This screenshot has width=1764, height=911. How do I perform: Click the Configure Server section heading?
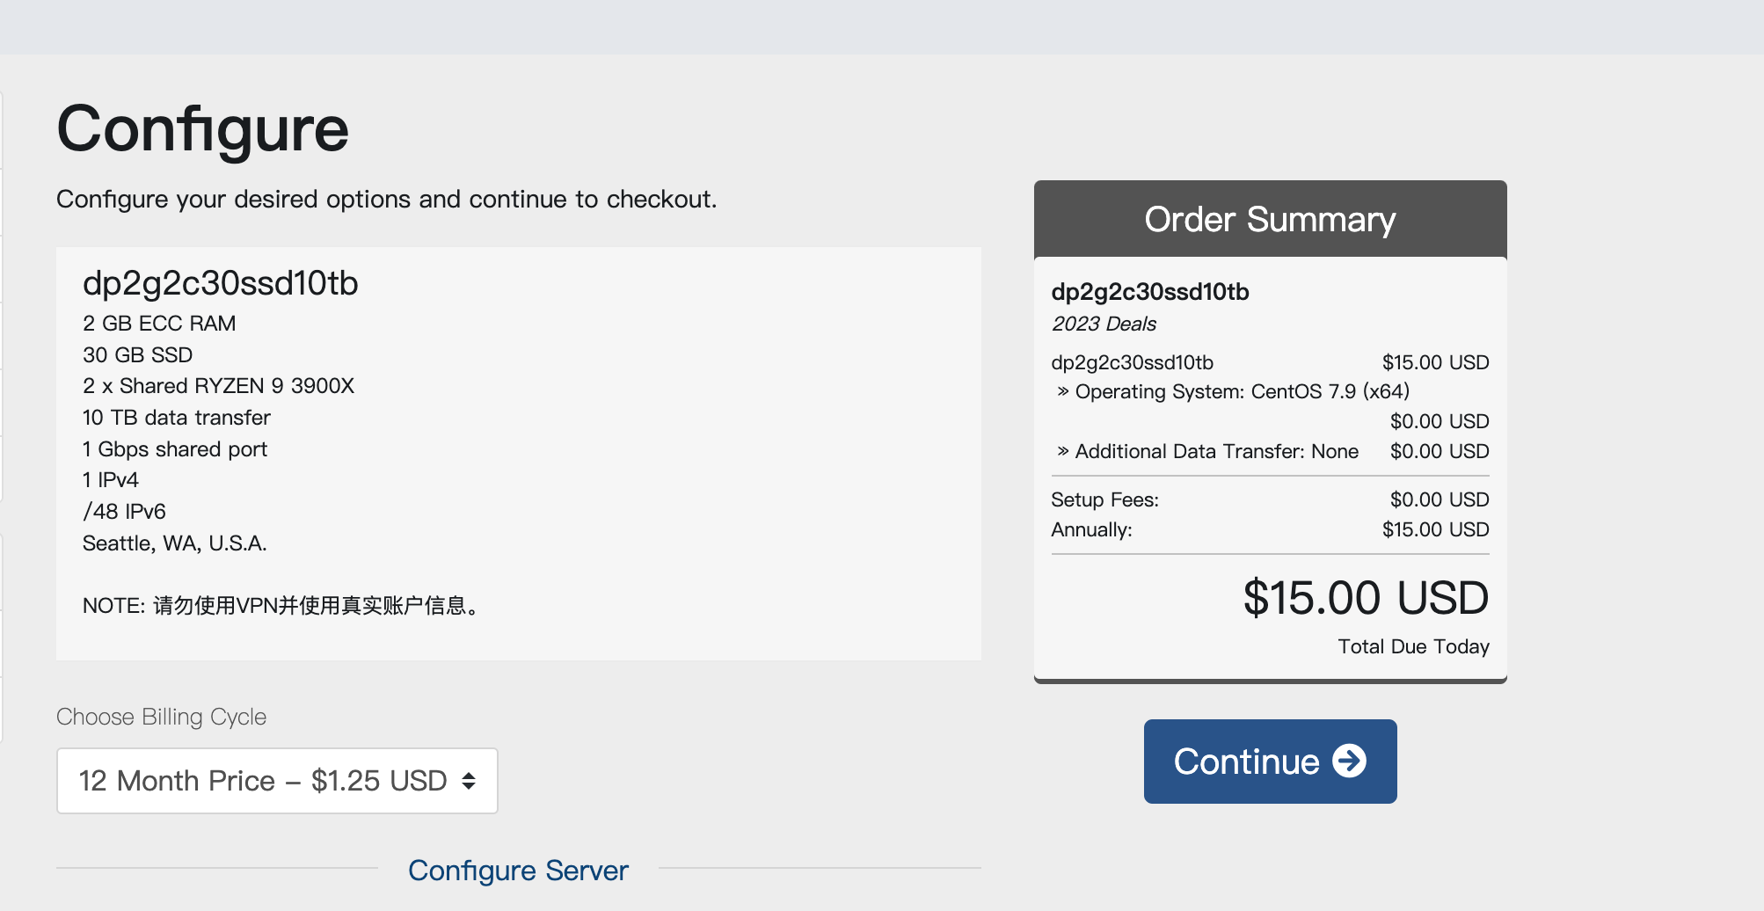(x=518, y=871)
